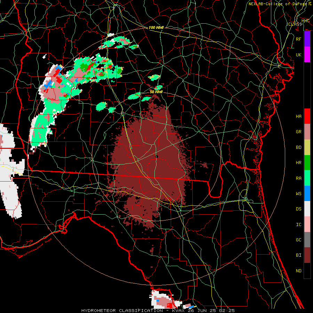Image resolution: width=313 pixels, height=313 pixels.
Task: Click the "UK" legend label
Action: click(x=298, y=55)
